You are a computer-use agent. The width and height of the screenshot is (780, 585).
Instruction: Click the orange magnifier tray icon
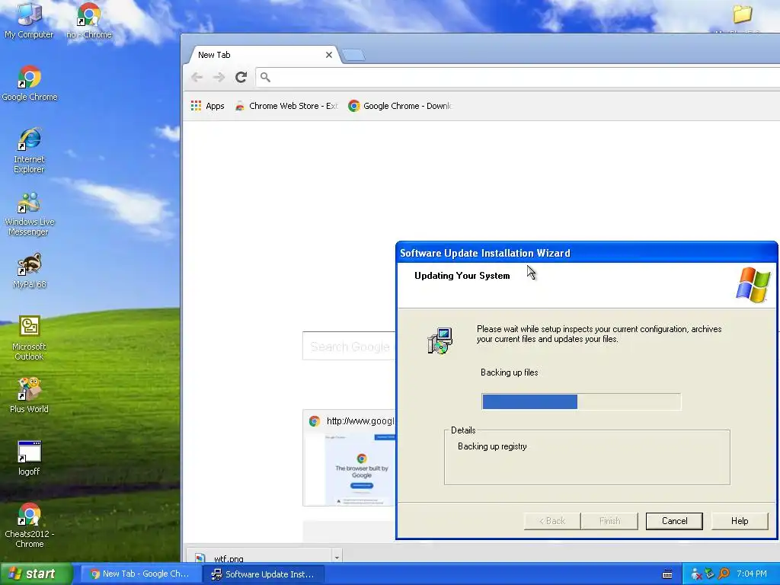pos(724,574)
